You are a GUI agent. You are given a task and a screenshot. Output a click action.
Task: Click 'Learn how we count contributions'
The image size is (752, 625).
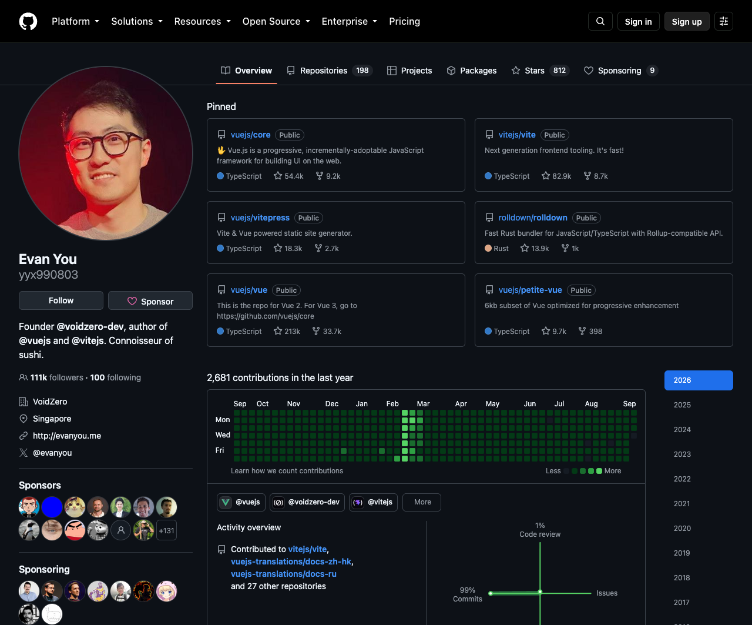tap(287, 471)
